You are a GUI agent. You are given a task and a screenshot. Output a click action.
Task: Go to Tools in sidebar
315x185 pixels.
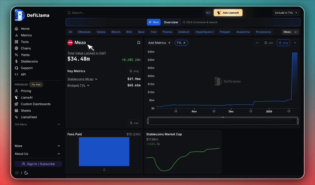click(x=25, y=42)
